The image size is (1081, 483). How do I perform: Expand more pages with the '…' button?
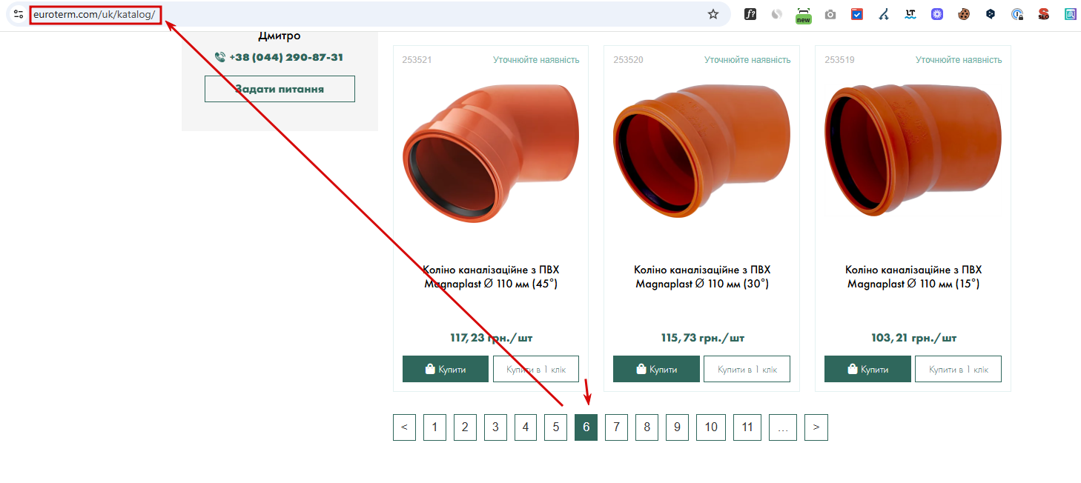click(783, 427)
